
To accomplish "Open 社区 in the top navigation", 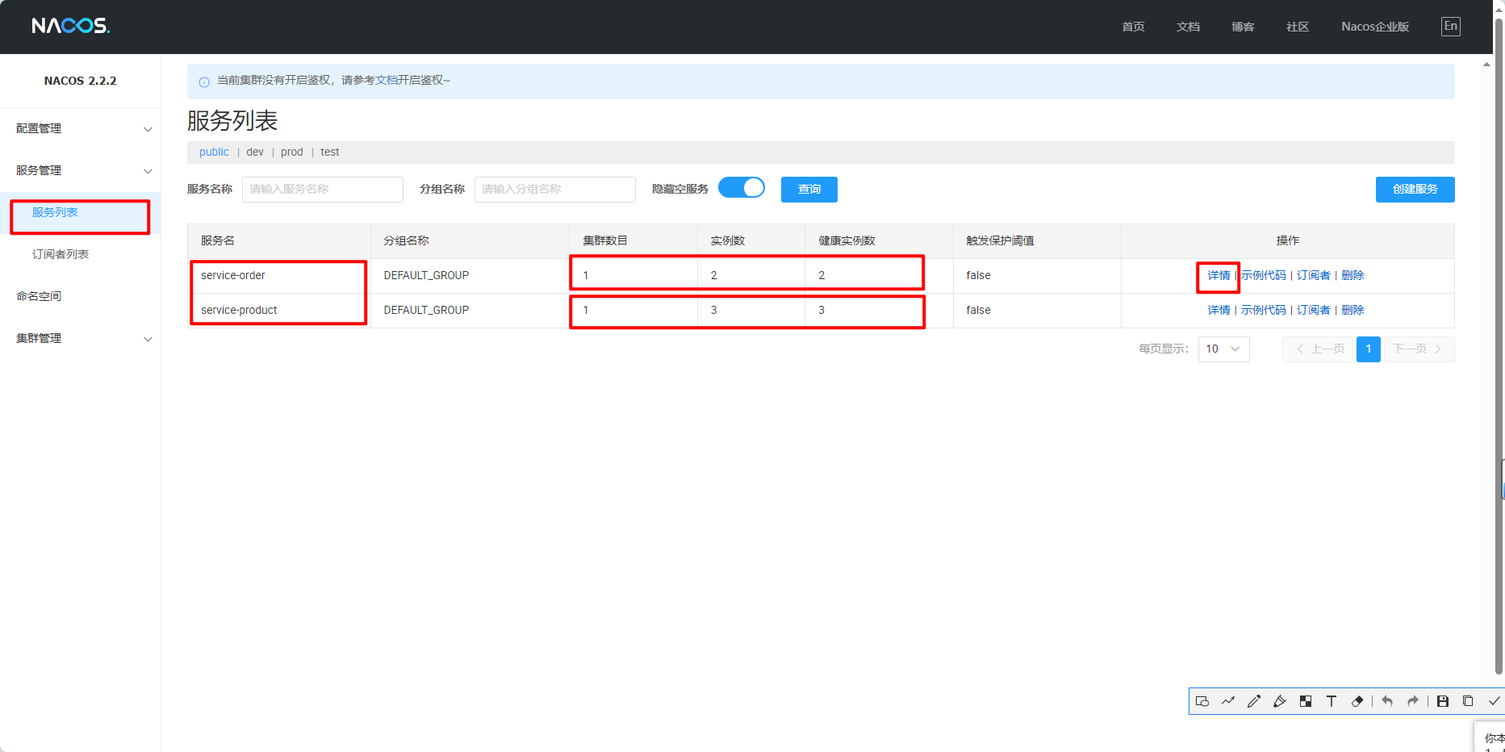I will pos(1298,27).
